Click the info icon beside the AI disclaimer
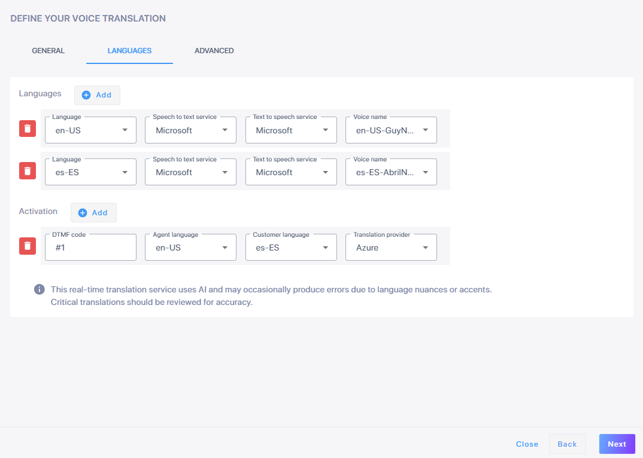Screen dimensions: 643x458 (x=40, y=289)
